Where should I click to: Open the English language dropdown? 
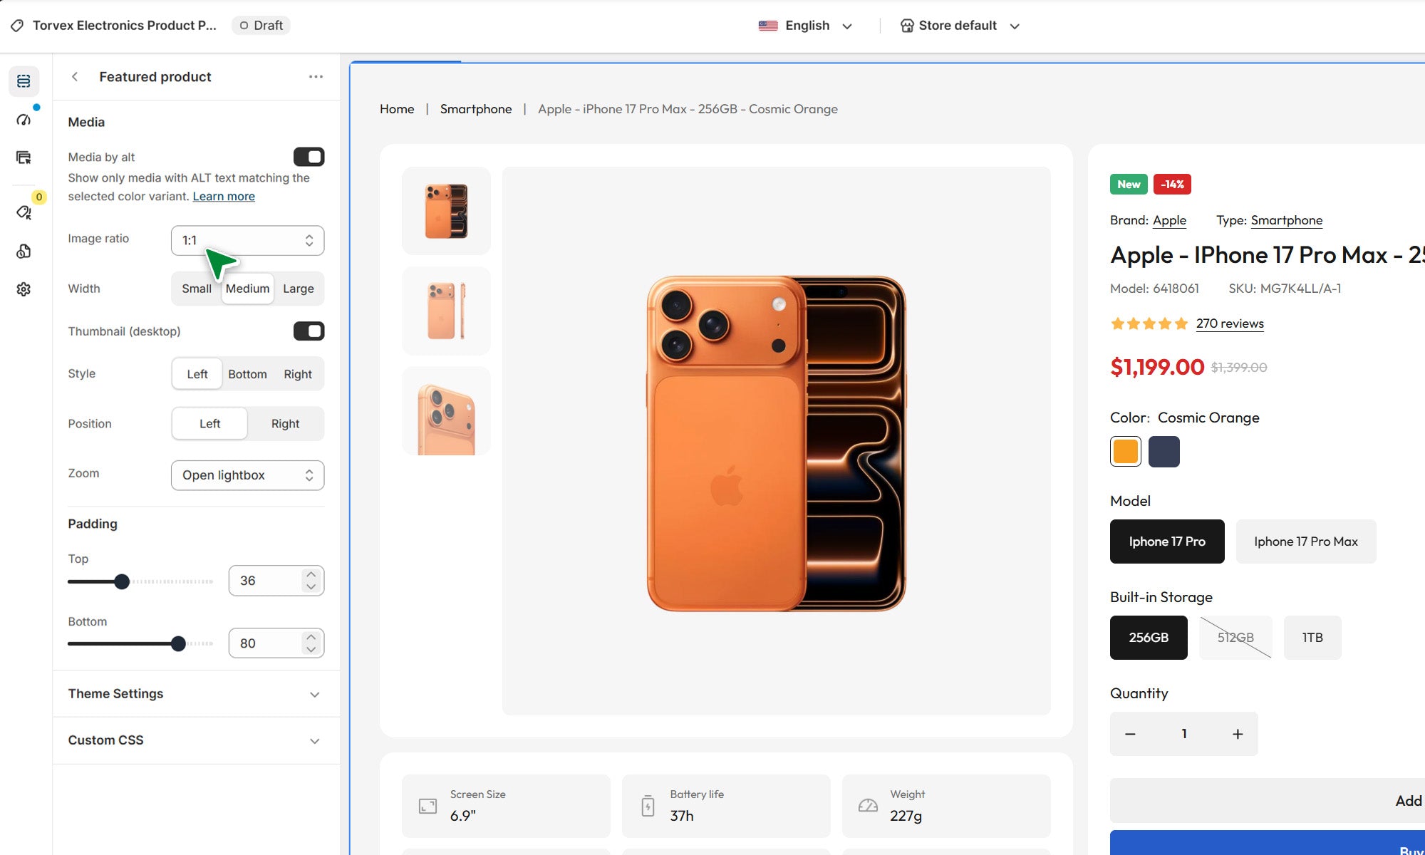(806, 26)
